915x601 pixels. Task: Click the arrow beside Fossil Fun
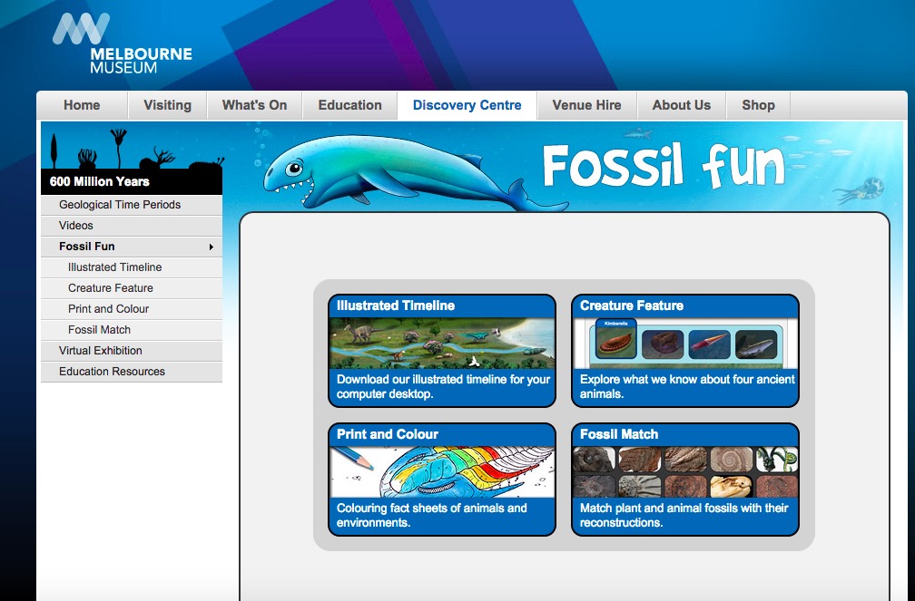point(212,247)
